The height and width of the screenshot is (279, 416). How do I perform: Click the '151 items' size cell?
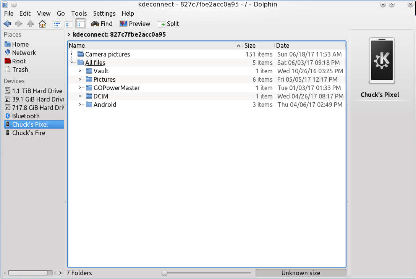coord(259,54)
